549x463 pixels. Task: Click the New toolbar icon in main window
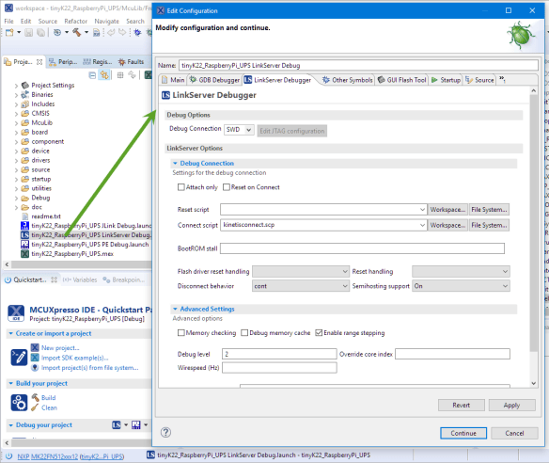9,33
